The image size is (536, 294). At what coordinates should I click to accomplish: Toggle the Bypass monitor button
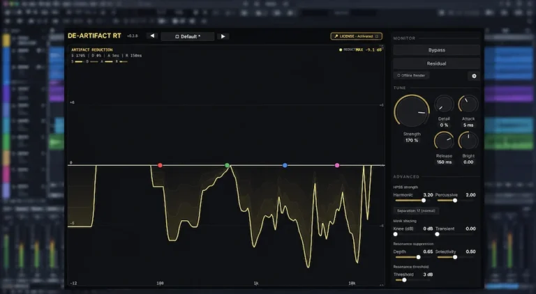coord(436,50)
